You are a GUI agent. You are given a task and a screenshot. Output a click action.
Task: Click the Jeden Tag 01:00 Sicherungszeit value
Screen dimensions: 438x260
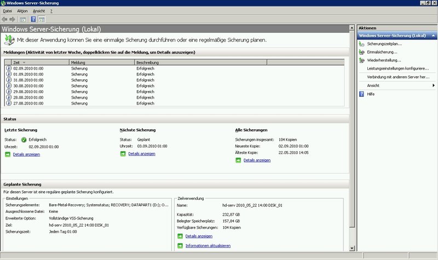coord(63,232)
